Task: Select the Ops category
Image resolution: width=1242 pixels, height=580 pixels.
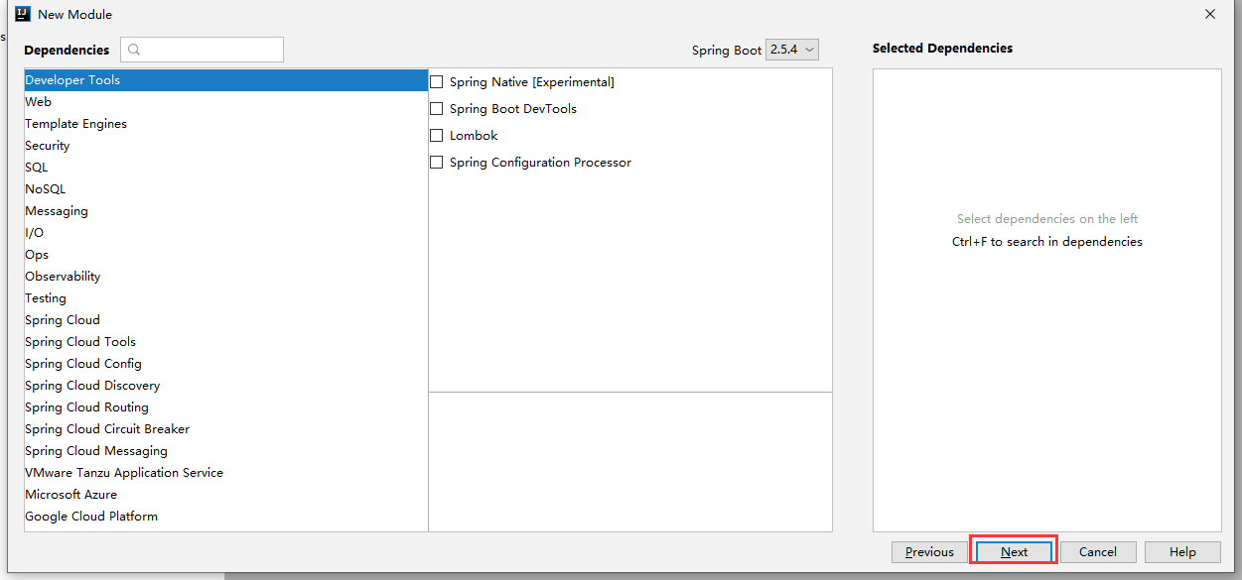Action: click(x=226, y=255)
